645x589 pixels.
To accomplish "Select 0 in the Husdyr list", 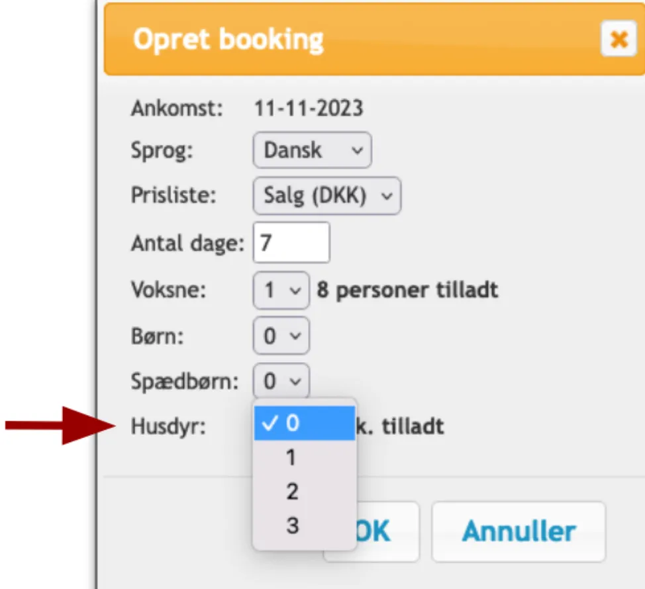I will pyautogui.click(x=305, y=424).
